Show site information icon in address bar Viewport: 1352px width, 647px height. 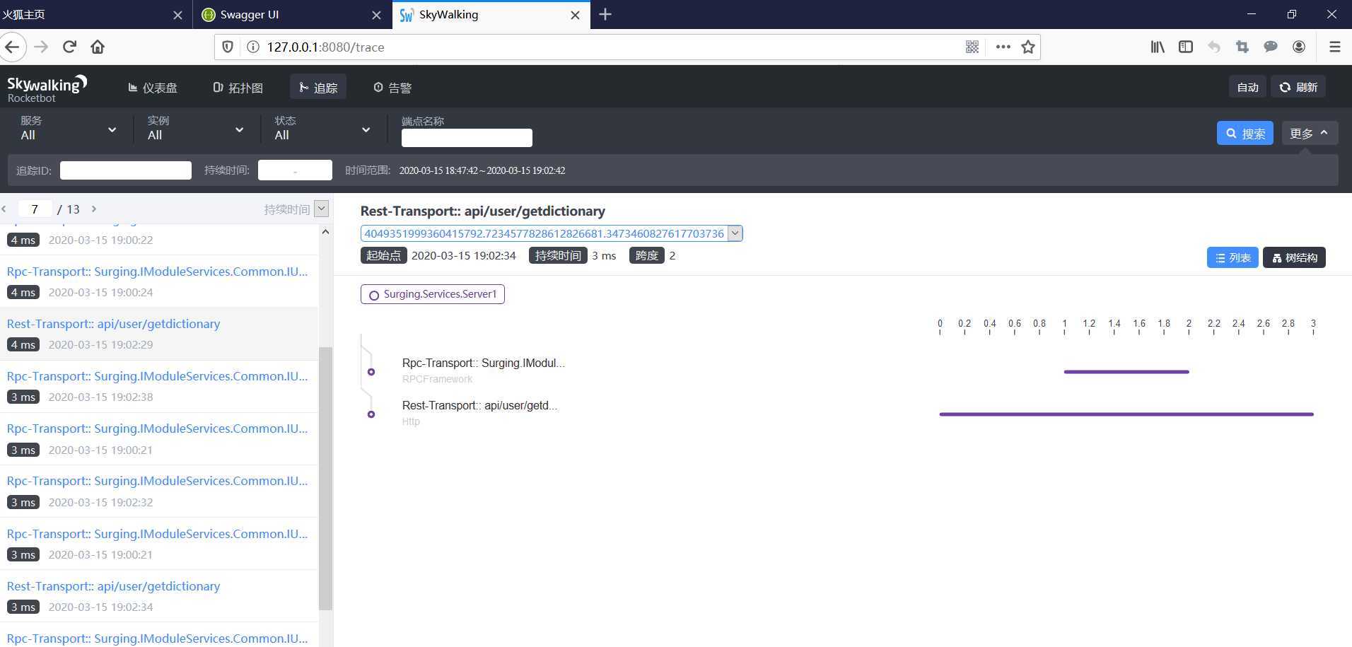tap(252, 47)
